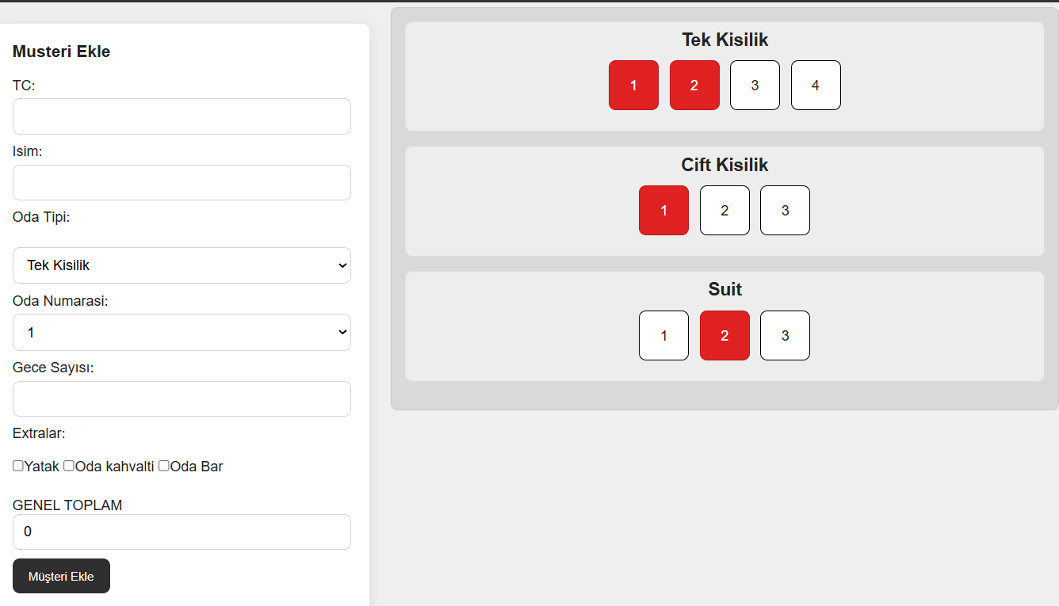1059x606 pixels.
Task: Click the Isim text field
Action: (x=182, y=183)
